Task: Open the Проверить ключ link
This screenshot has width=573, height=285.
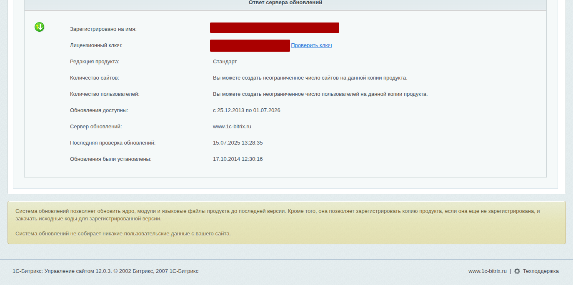Action: point(311,45)
